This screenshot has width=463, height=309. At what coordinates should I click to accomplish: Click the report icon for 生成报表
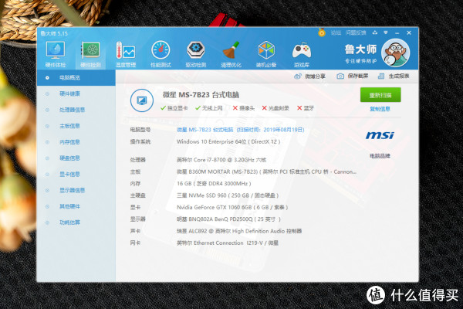tap(381, 76)
